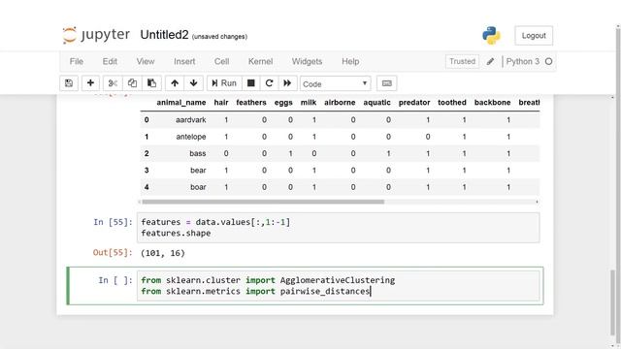Click the boar table cell
Image resolution: width=621 pixels, height=349 pixels.
click(x=198, y=187)
